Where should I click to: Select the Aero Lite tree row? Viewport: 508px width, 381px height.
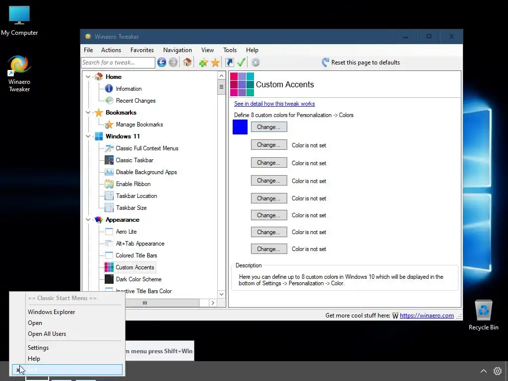127,232
